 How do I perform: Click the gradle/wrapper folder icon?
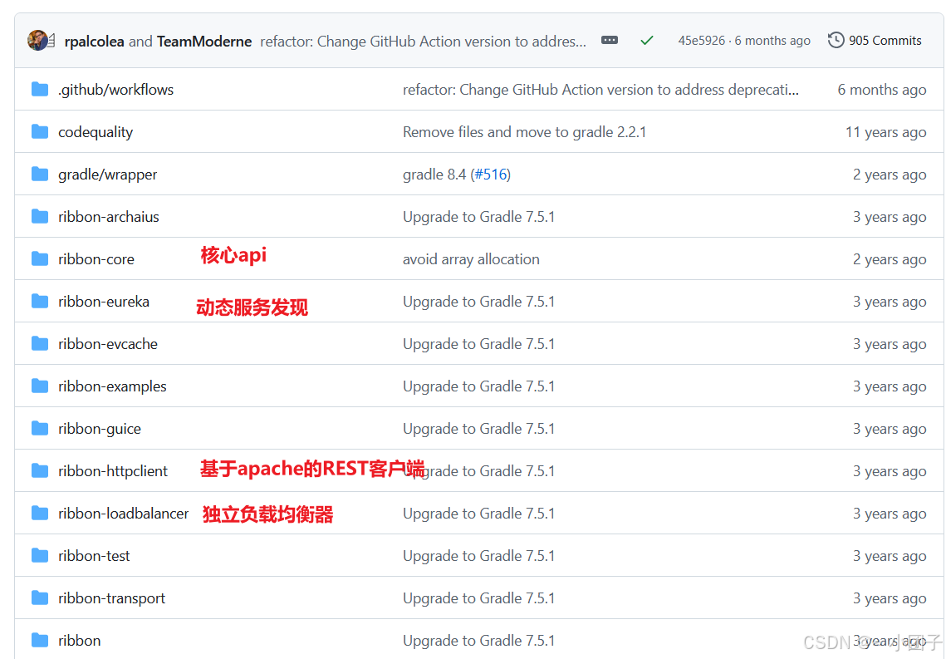pyautogui.click(x=40, y=175)
